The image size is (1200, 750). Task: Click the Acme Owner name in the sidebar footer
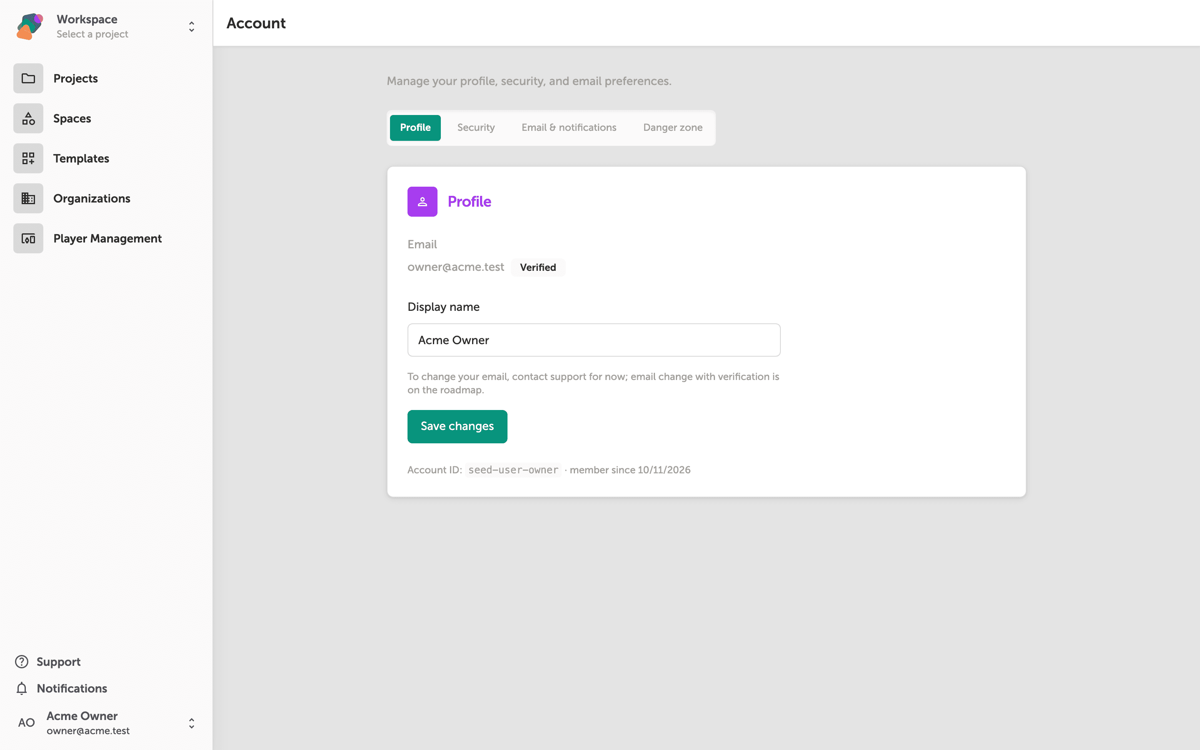pyautogui.click(x=82, y=716)
